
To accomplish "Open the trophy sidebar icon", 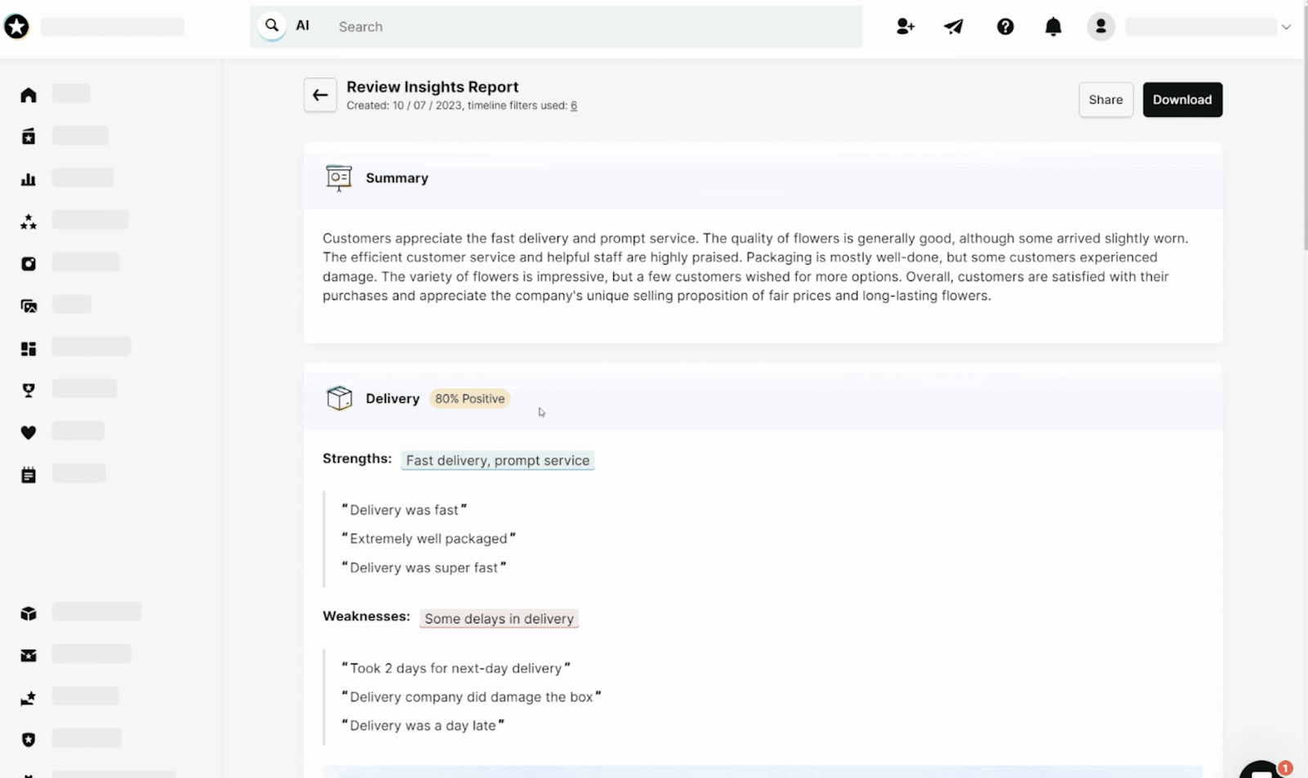I will [x=29, y=391].
